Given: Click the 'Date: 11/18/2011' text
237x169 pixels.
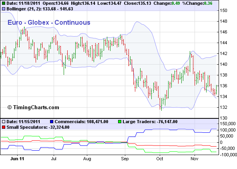Looking at the screenshot, I should (x=24, y=3).
